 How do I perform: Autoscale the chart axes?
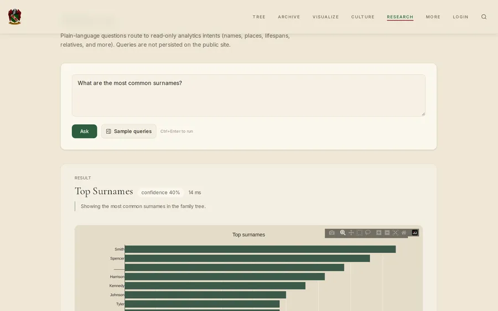click(396, 233)
